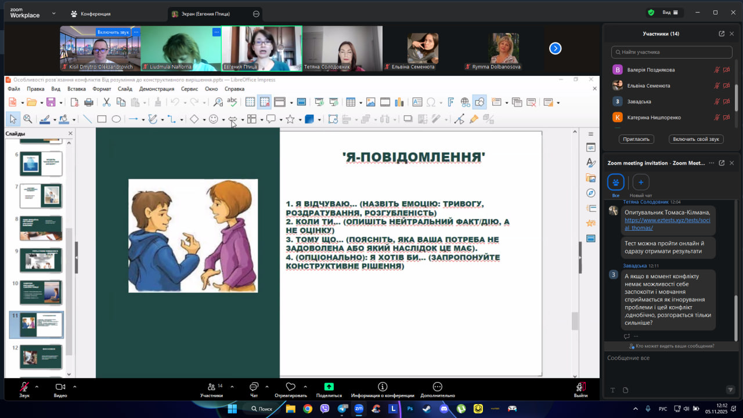Click the Invite participants button
The height and width of the screenshot is (418, 743).
[637, 139]
